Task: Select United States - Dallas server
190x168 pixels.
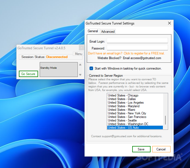Action: (135, 99)
